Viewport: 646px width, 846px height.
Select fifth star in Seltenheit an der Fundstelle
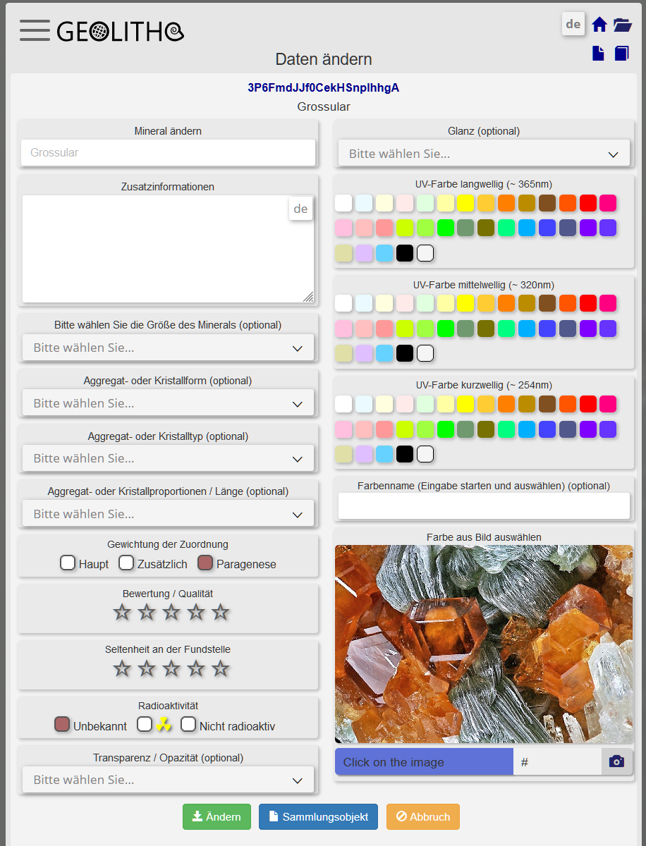click(221, 668)
